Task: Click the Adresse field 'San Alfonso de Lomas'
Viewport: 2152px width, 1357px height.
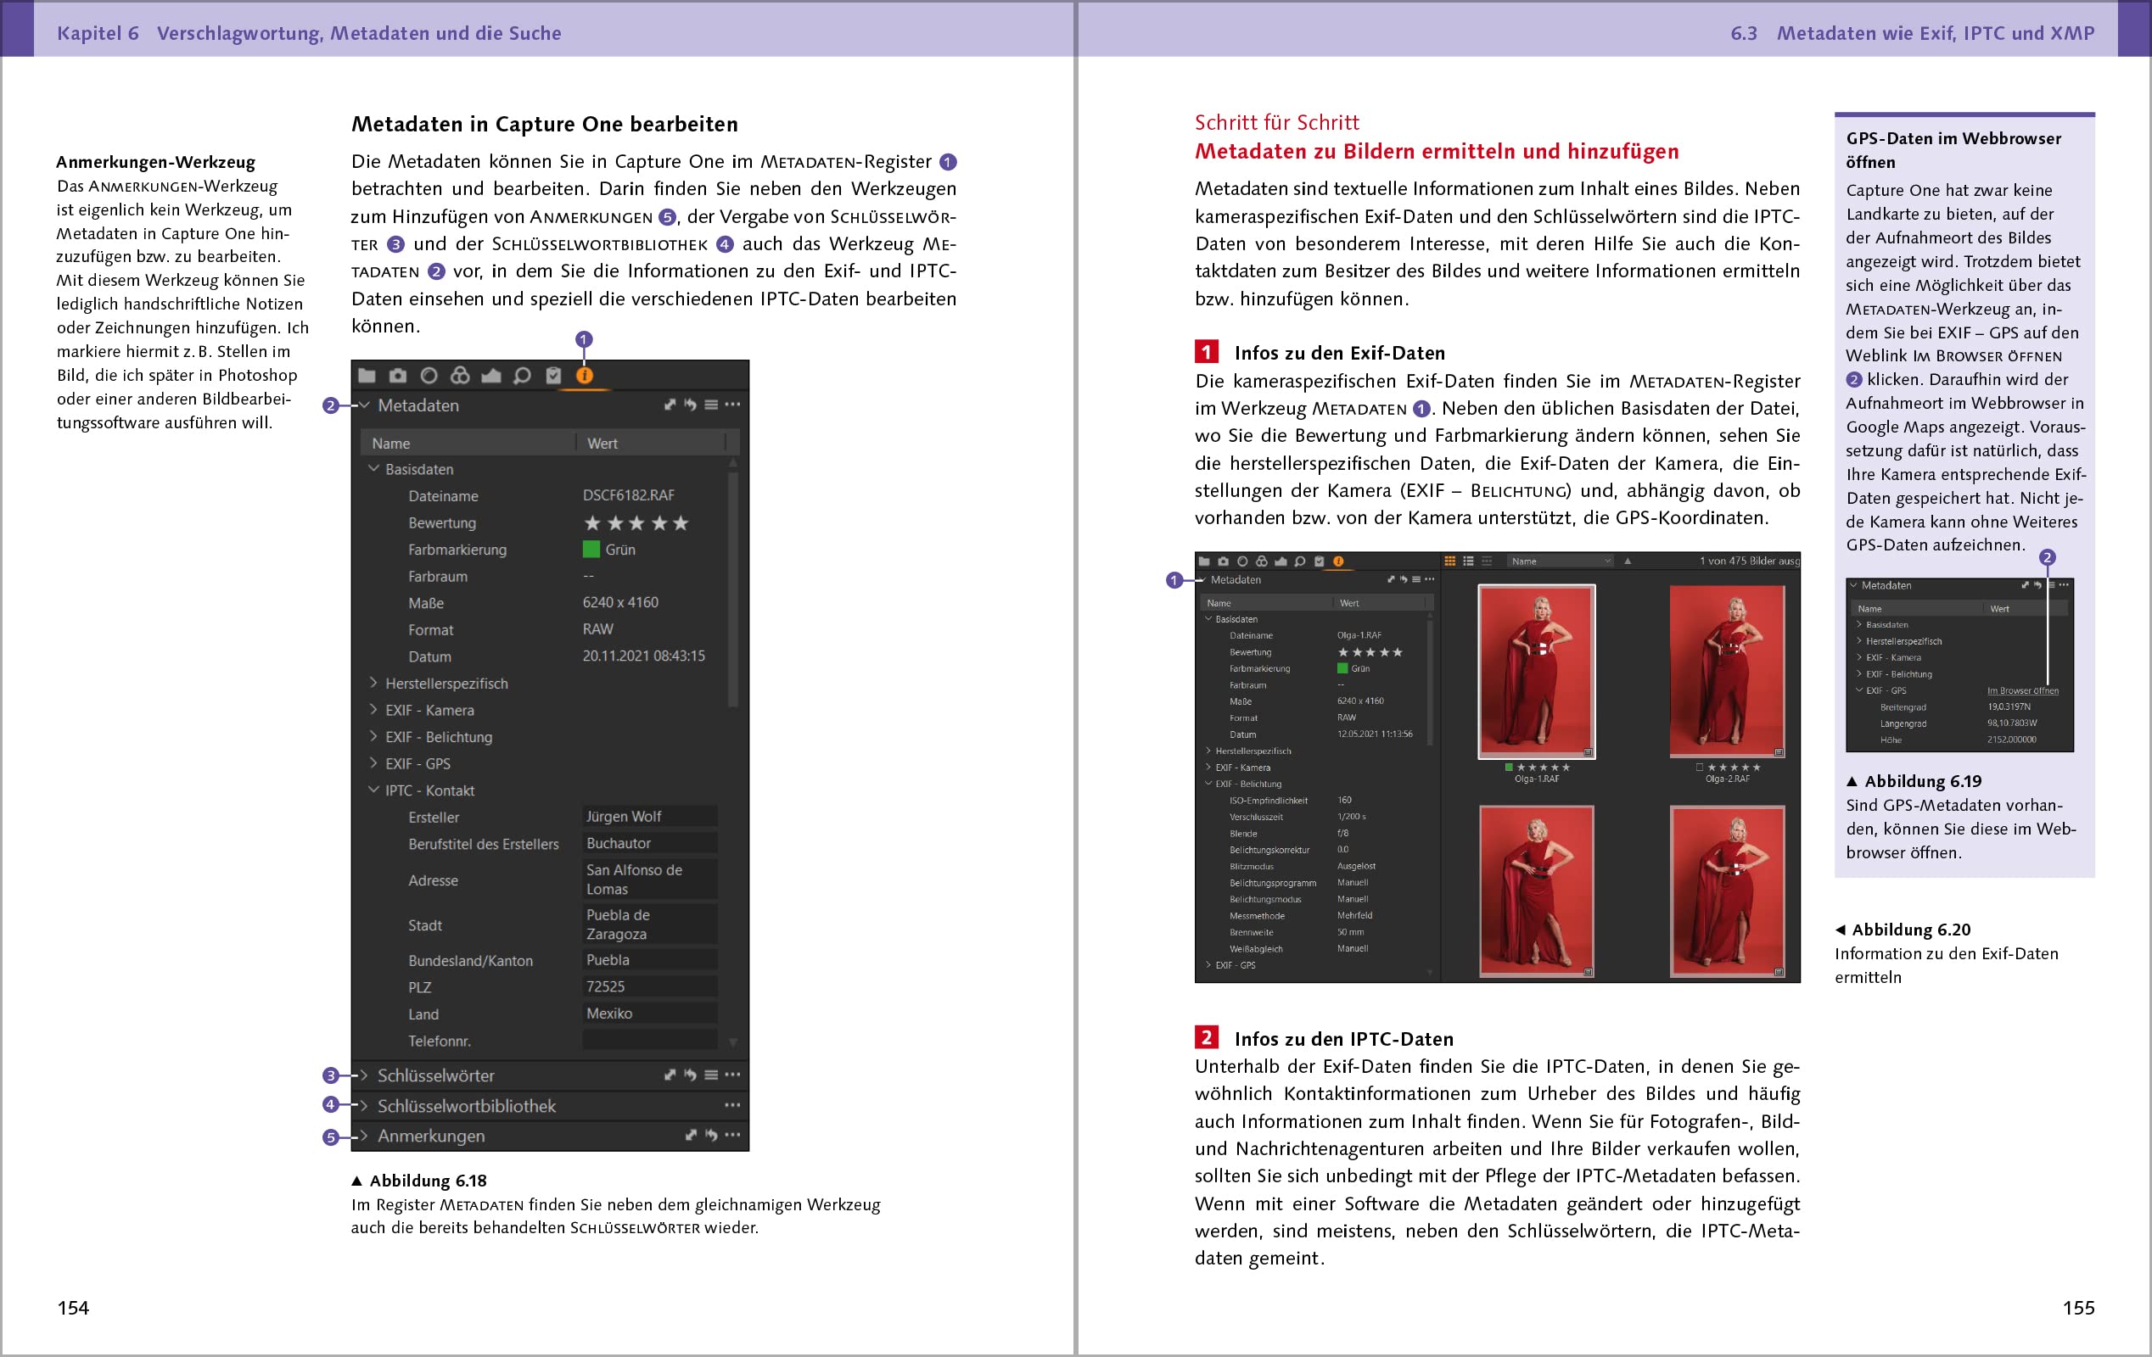Action: [650, 879]
